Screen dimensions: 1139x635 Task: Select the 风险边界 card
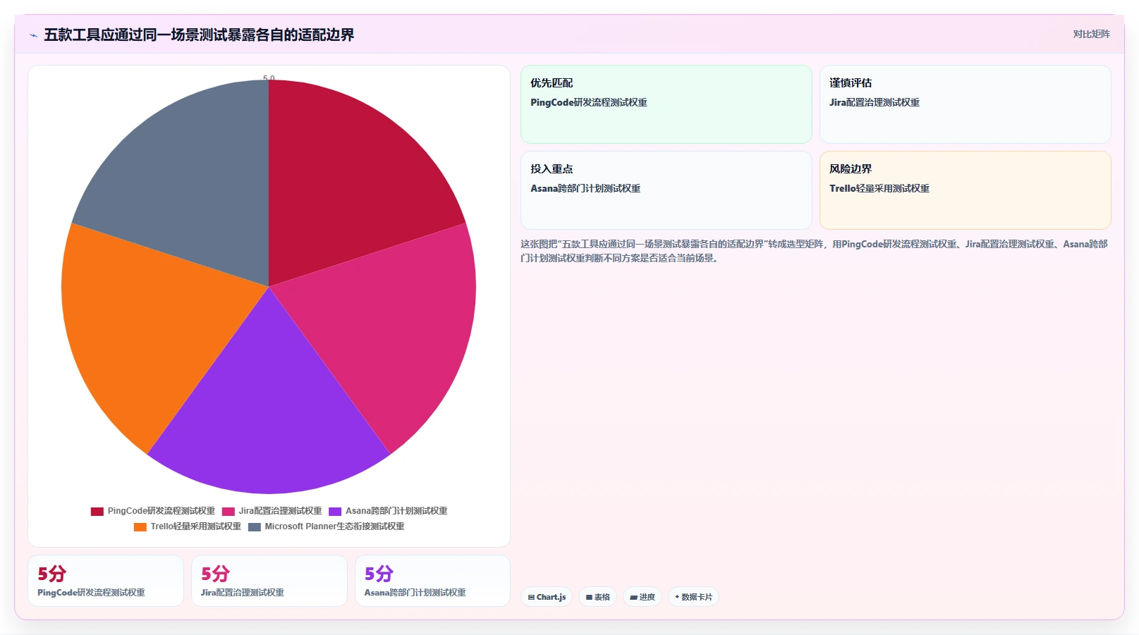966,190
